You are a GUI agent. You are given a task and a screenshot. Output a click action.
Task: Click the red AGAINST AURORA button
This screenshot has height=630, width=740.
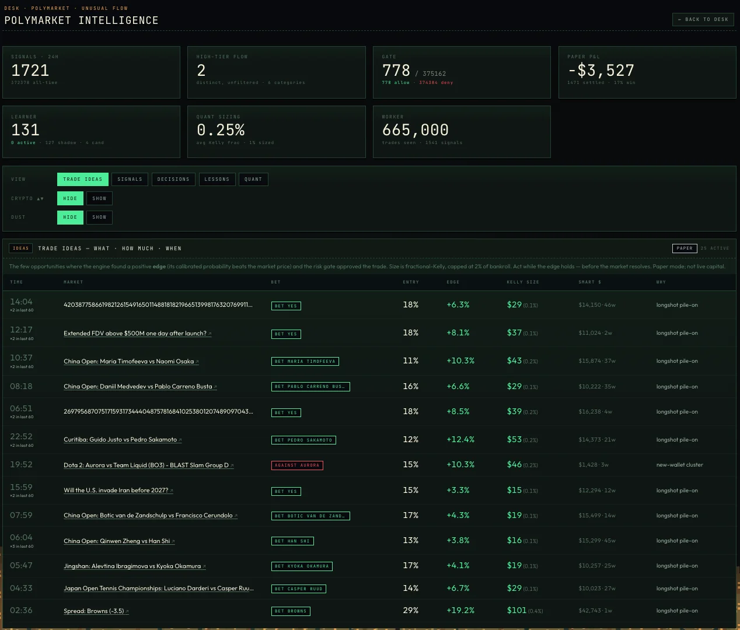click(x=297, y=466)
